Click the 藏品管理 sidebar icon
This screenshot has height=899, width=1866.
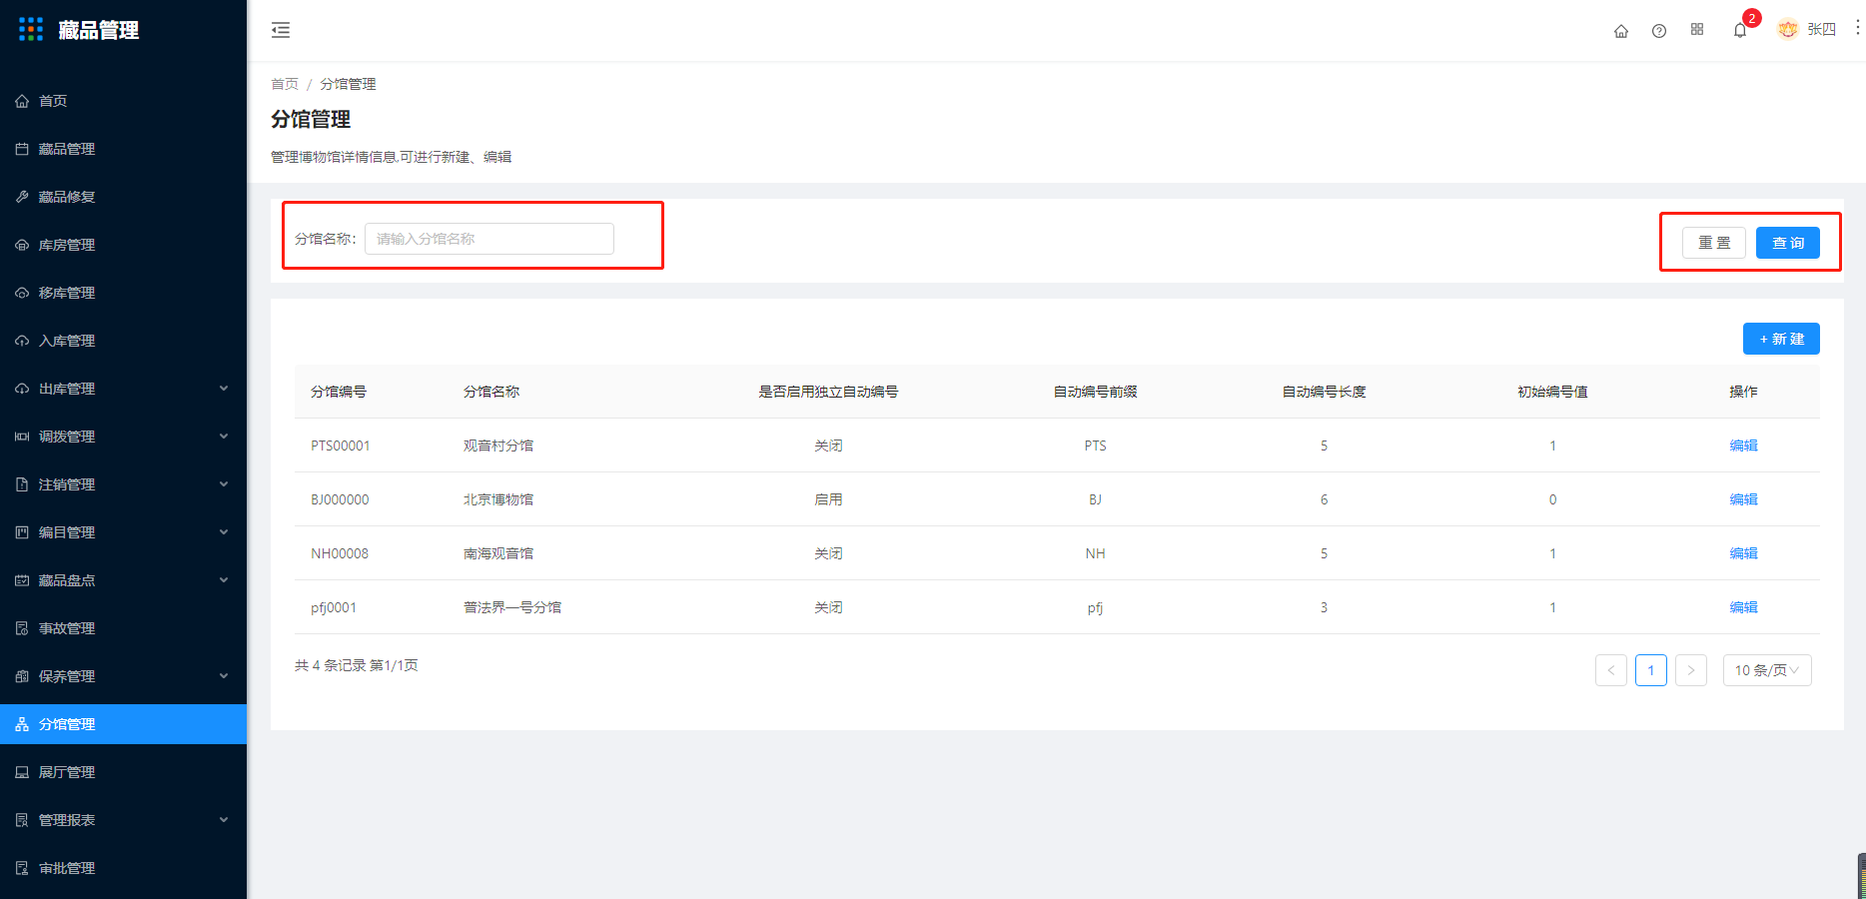(x=22, y=149)
